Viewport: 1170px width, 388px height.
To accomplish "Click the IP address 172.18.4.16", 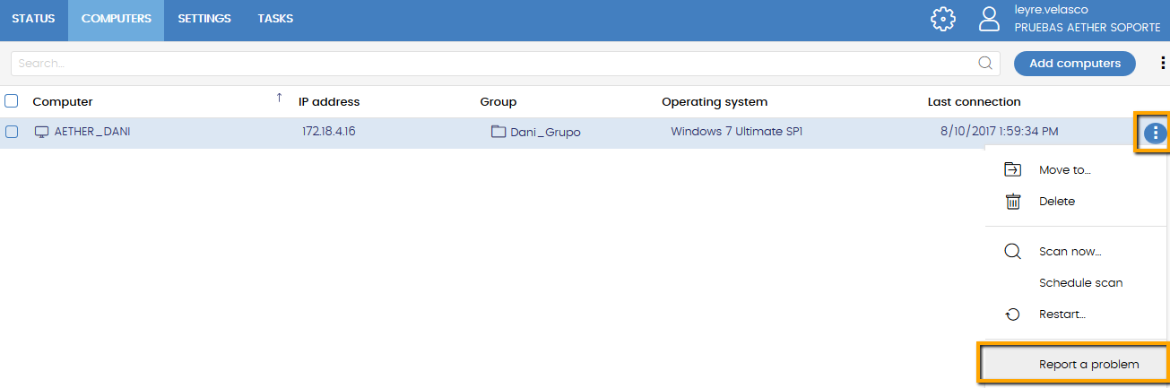I will (x=329, y=132).
